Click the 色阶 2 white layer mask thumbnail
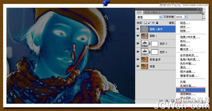 click(155, 44)
